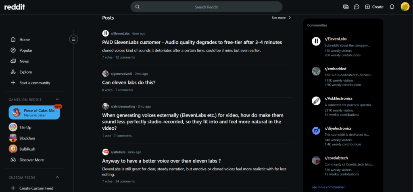Collapse the Games on Reddit section
Image resolution: width=413 pixels, height=192 pixels.
pyautogui.click(x=57, y=100)
